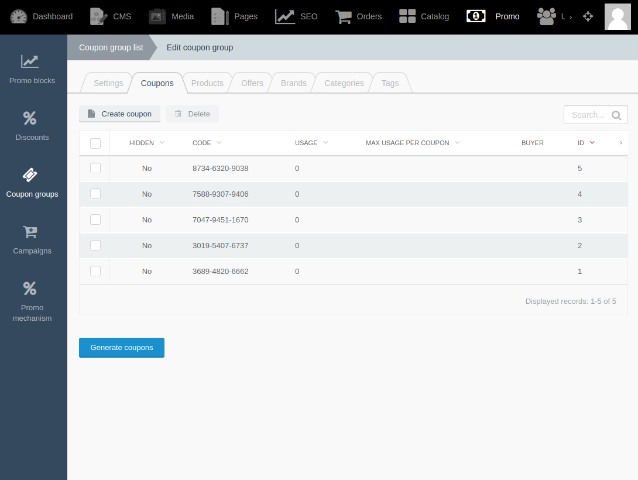Click the CMS icon in top bar
The width and height of the screenshot is (638, 480).
(98, 16)
